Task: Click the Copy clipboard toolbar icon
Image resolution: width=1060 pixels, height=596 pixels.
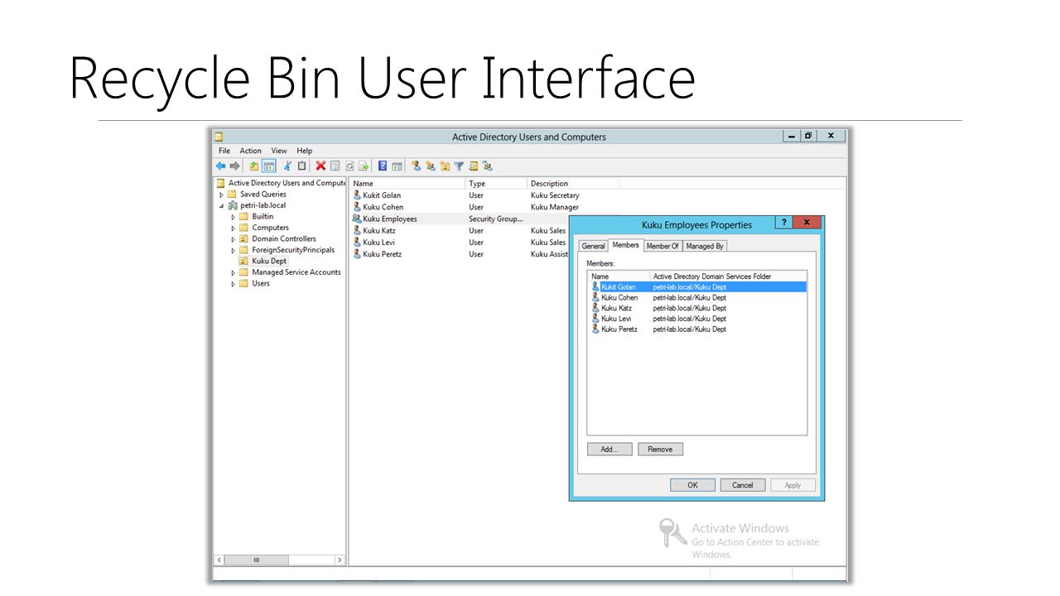Action: tap(301, 166)
